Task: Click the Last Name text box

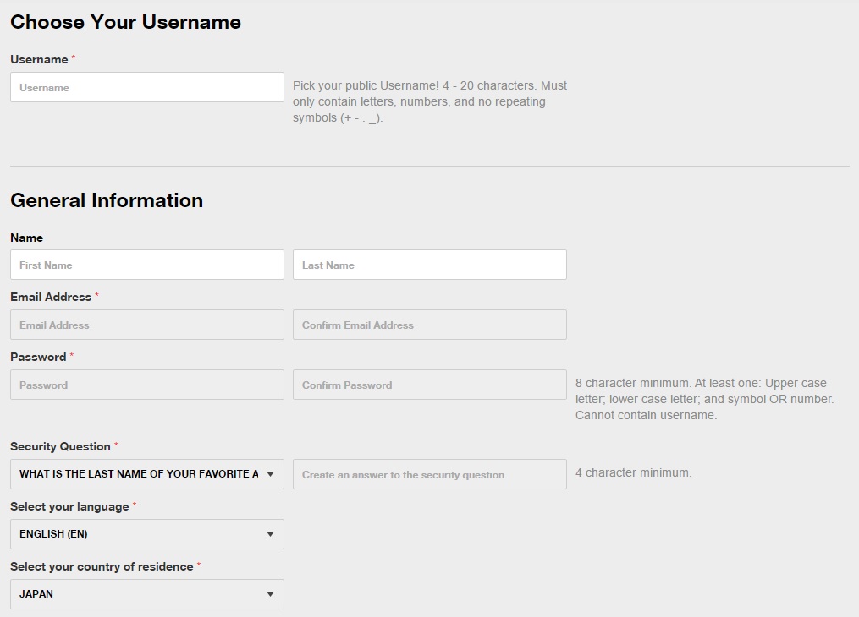Action: (429, 265)
